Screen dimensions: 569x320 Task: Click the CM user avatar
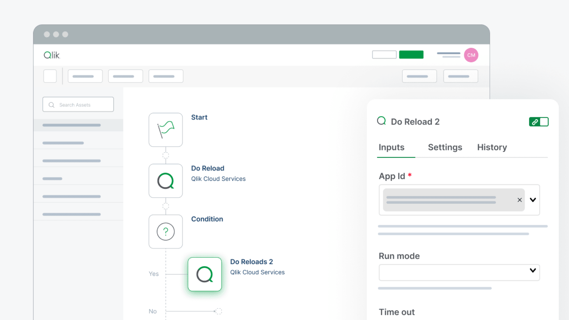coord(471,55)
